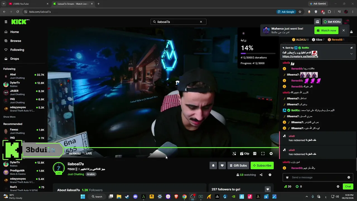Screen dimensions: 357x201
Task: Reload the current page
Action: [18, 12]
